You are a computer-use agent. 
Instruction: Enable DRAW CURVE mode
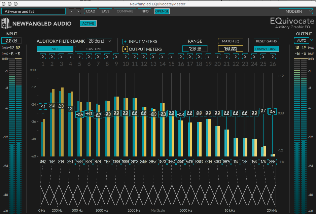[x=266, y=49]
